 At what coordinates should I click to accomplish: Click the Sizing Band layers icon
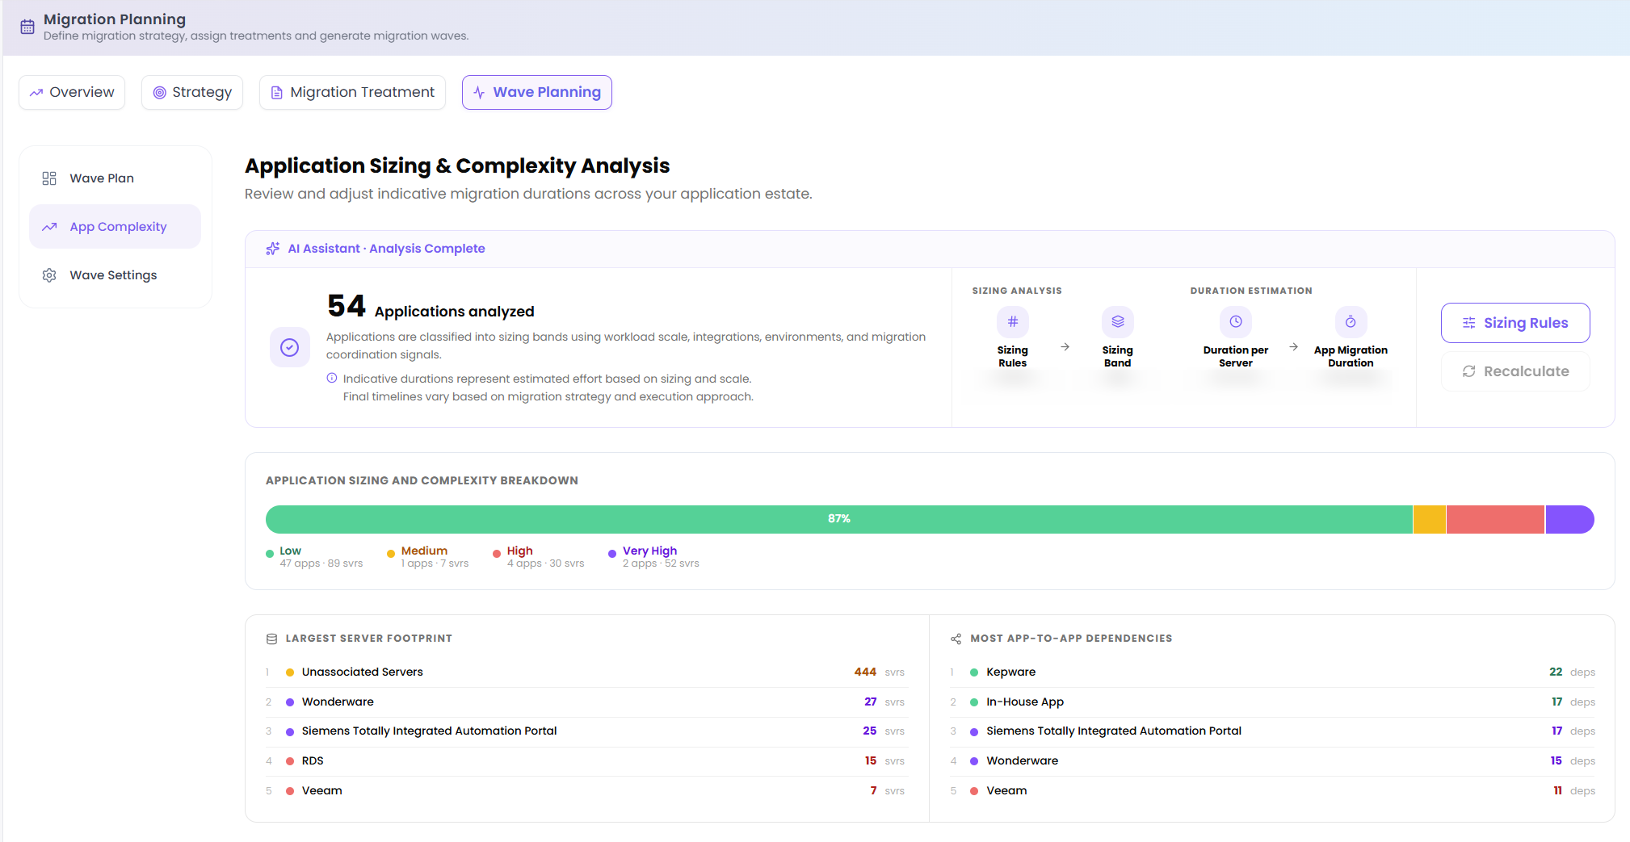(x=1118, y=321)
